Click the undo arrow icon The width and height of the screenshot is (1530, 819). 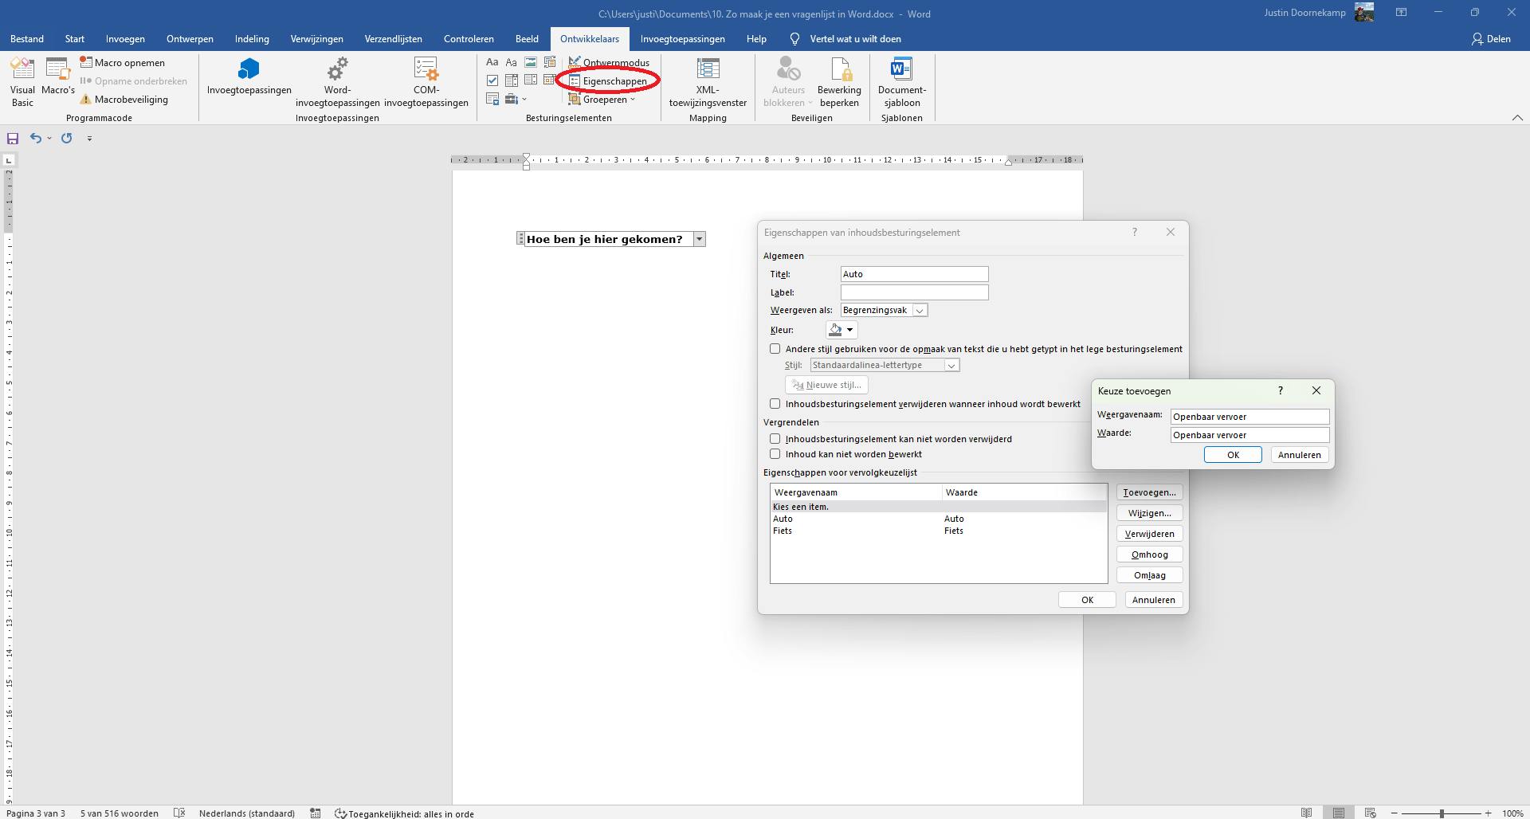[x=35, y=139]
